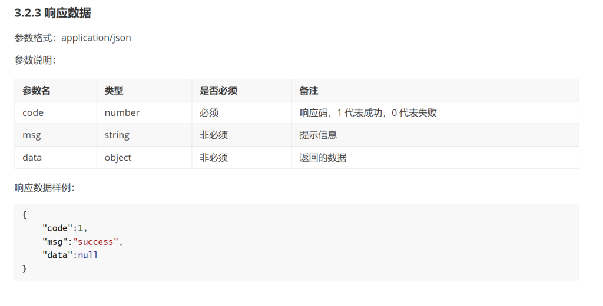The height and width of the screenshot is (306, 603).
Task: Click the "null" value in the JSON sample
Action: coord(88,255)
